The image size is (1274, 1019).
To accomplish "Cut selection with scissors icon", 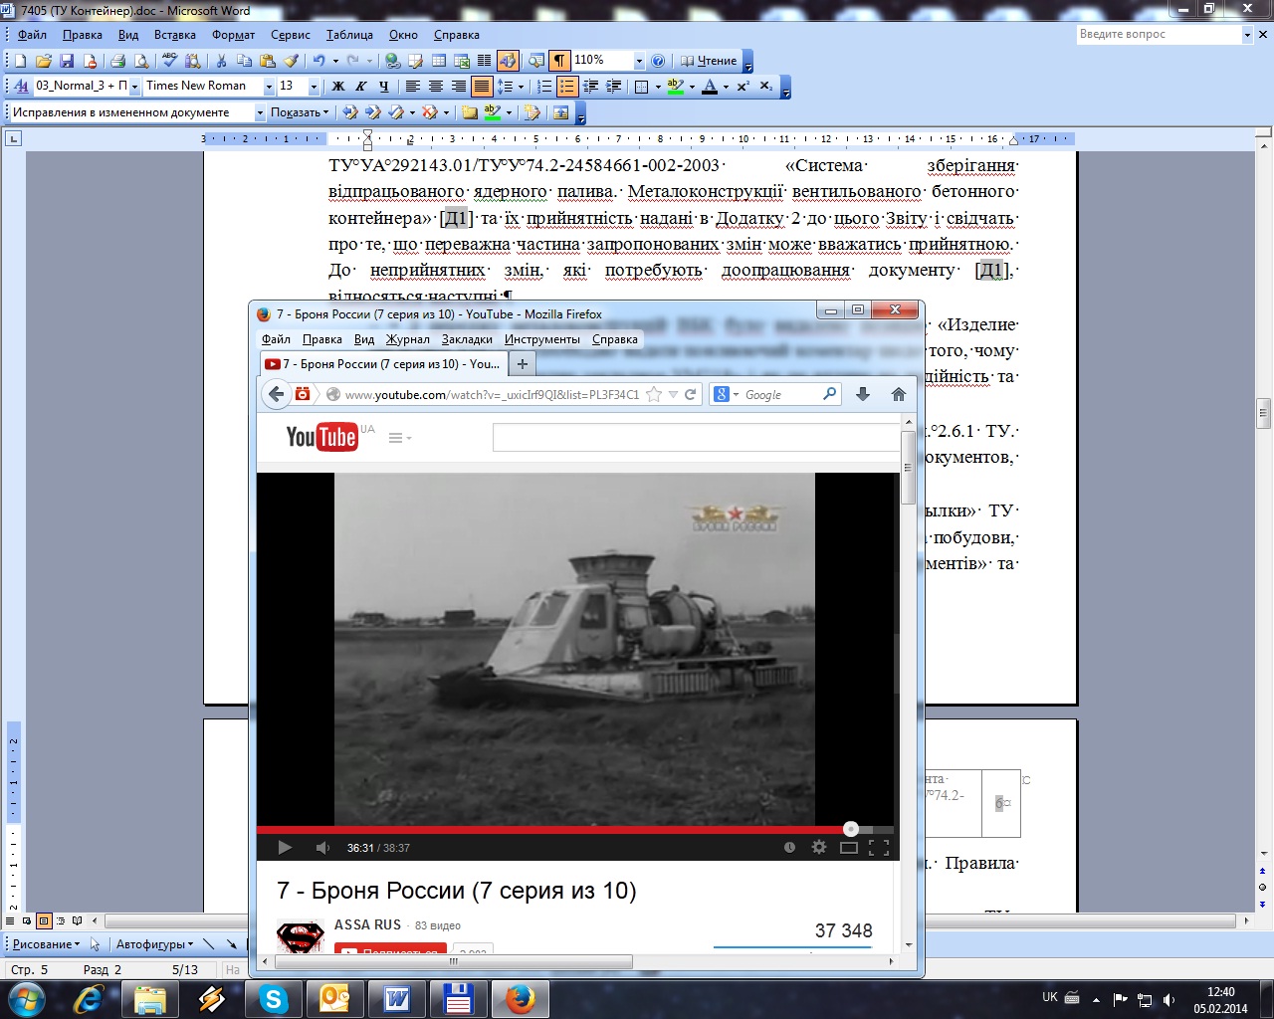I will pos(221,61).
